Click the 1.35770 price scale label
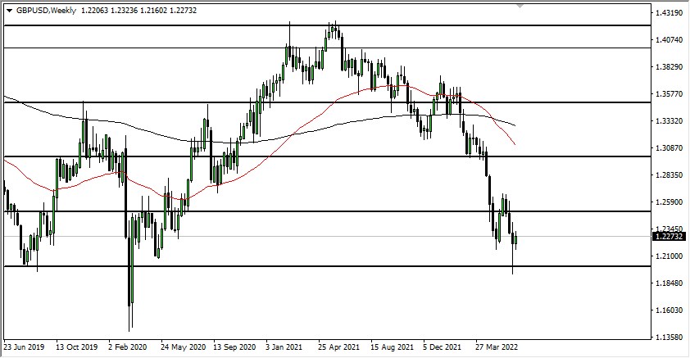The width and height of the screenshot is (690, 358). pos(669,93)
